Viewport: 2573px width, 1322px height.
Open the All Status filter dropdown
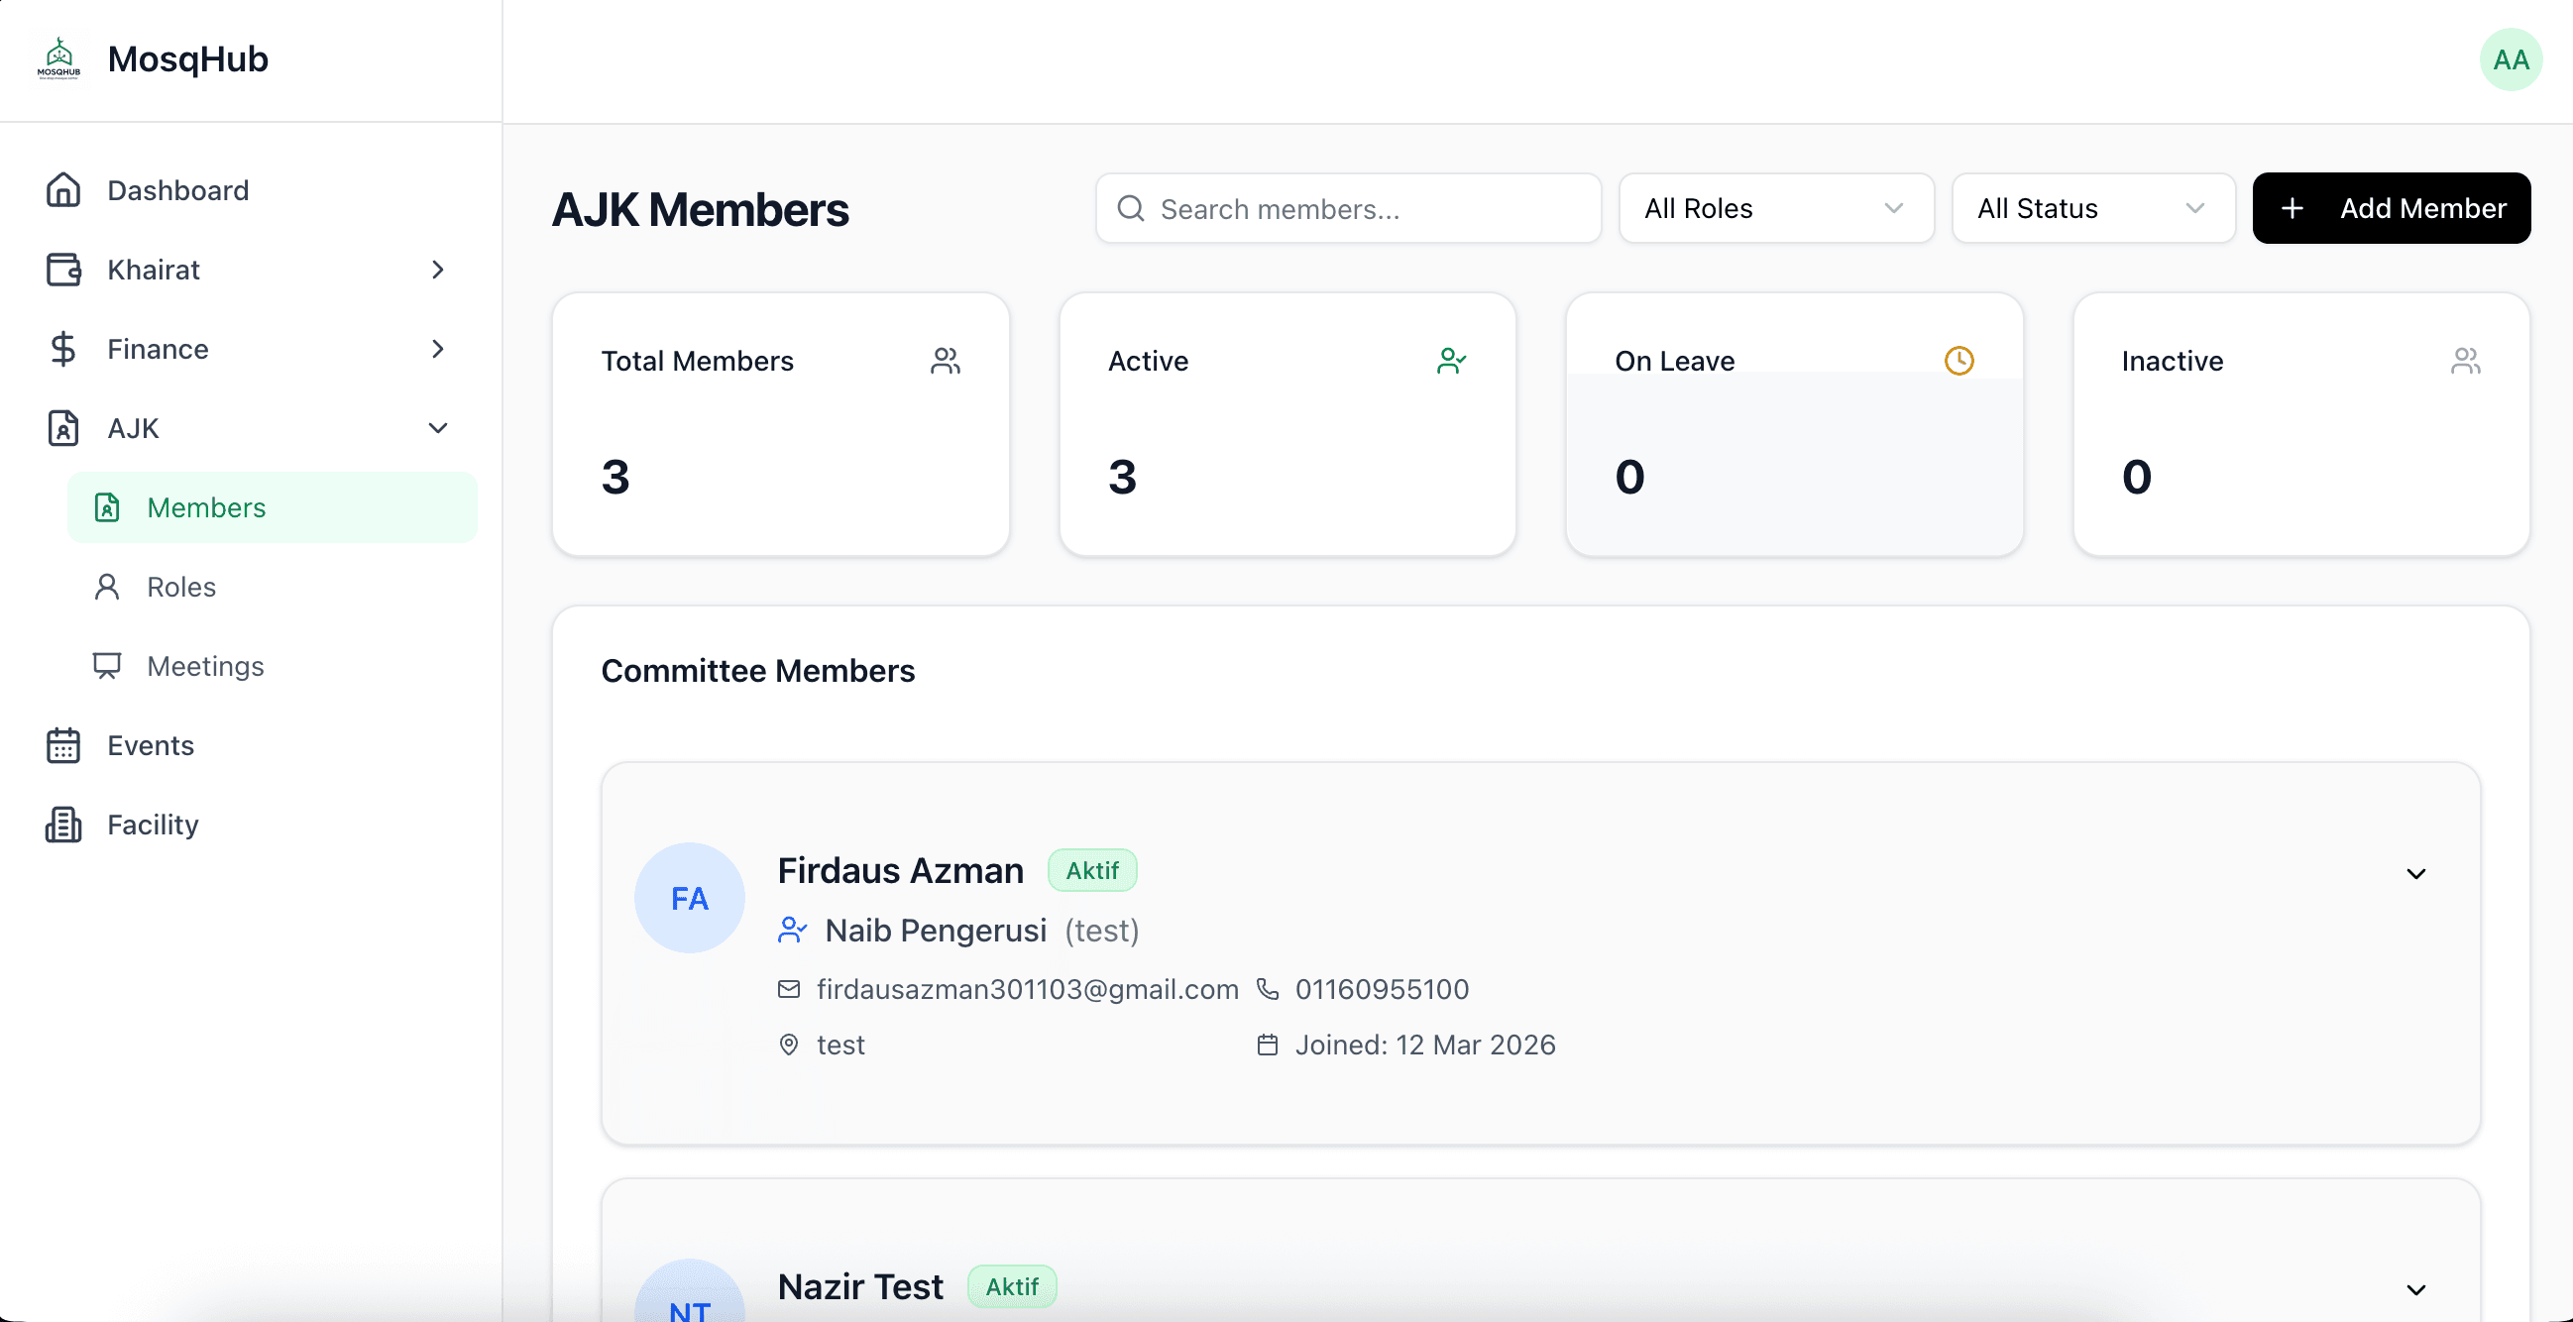(x=2092, y=208)
